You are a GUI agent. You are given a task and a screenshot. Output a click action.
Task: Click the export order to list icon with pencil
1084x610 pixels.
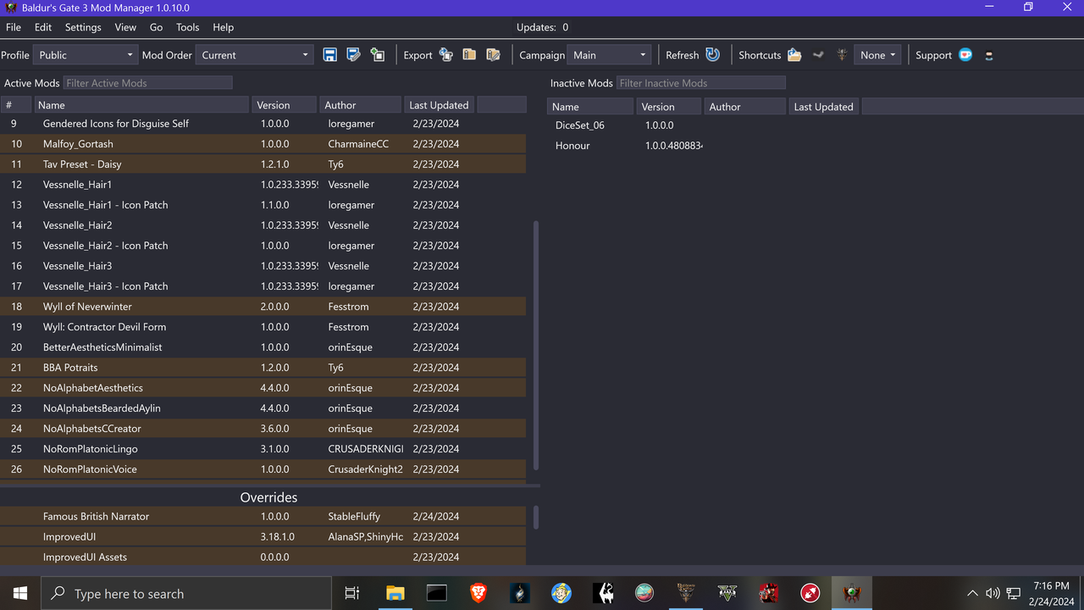point(493,55)
